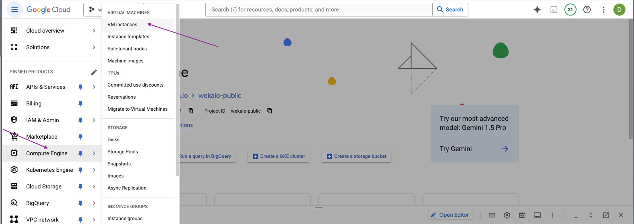Expand the Cloud overview submenu chevron
Viewport: 634px width, 224px height.
[x=94, y=31]
